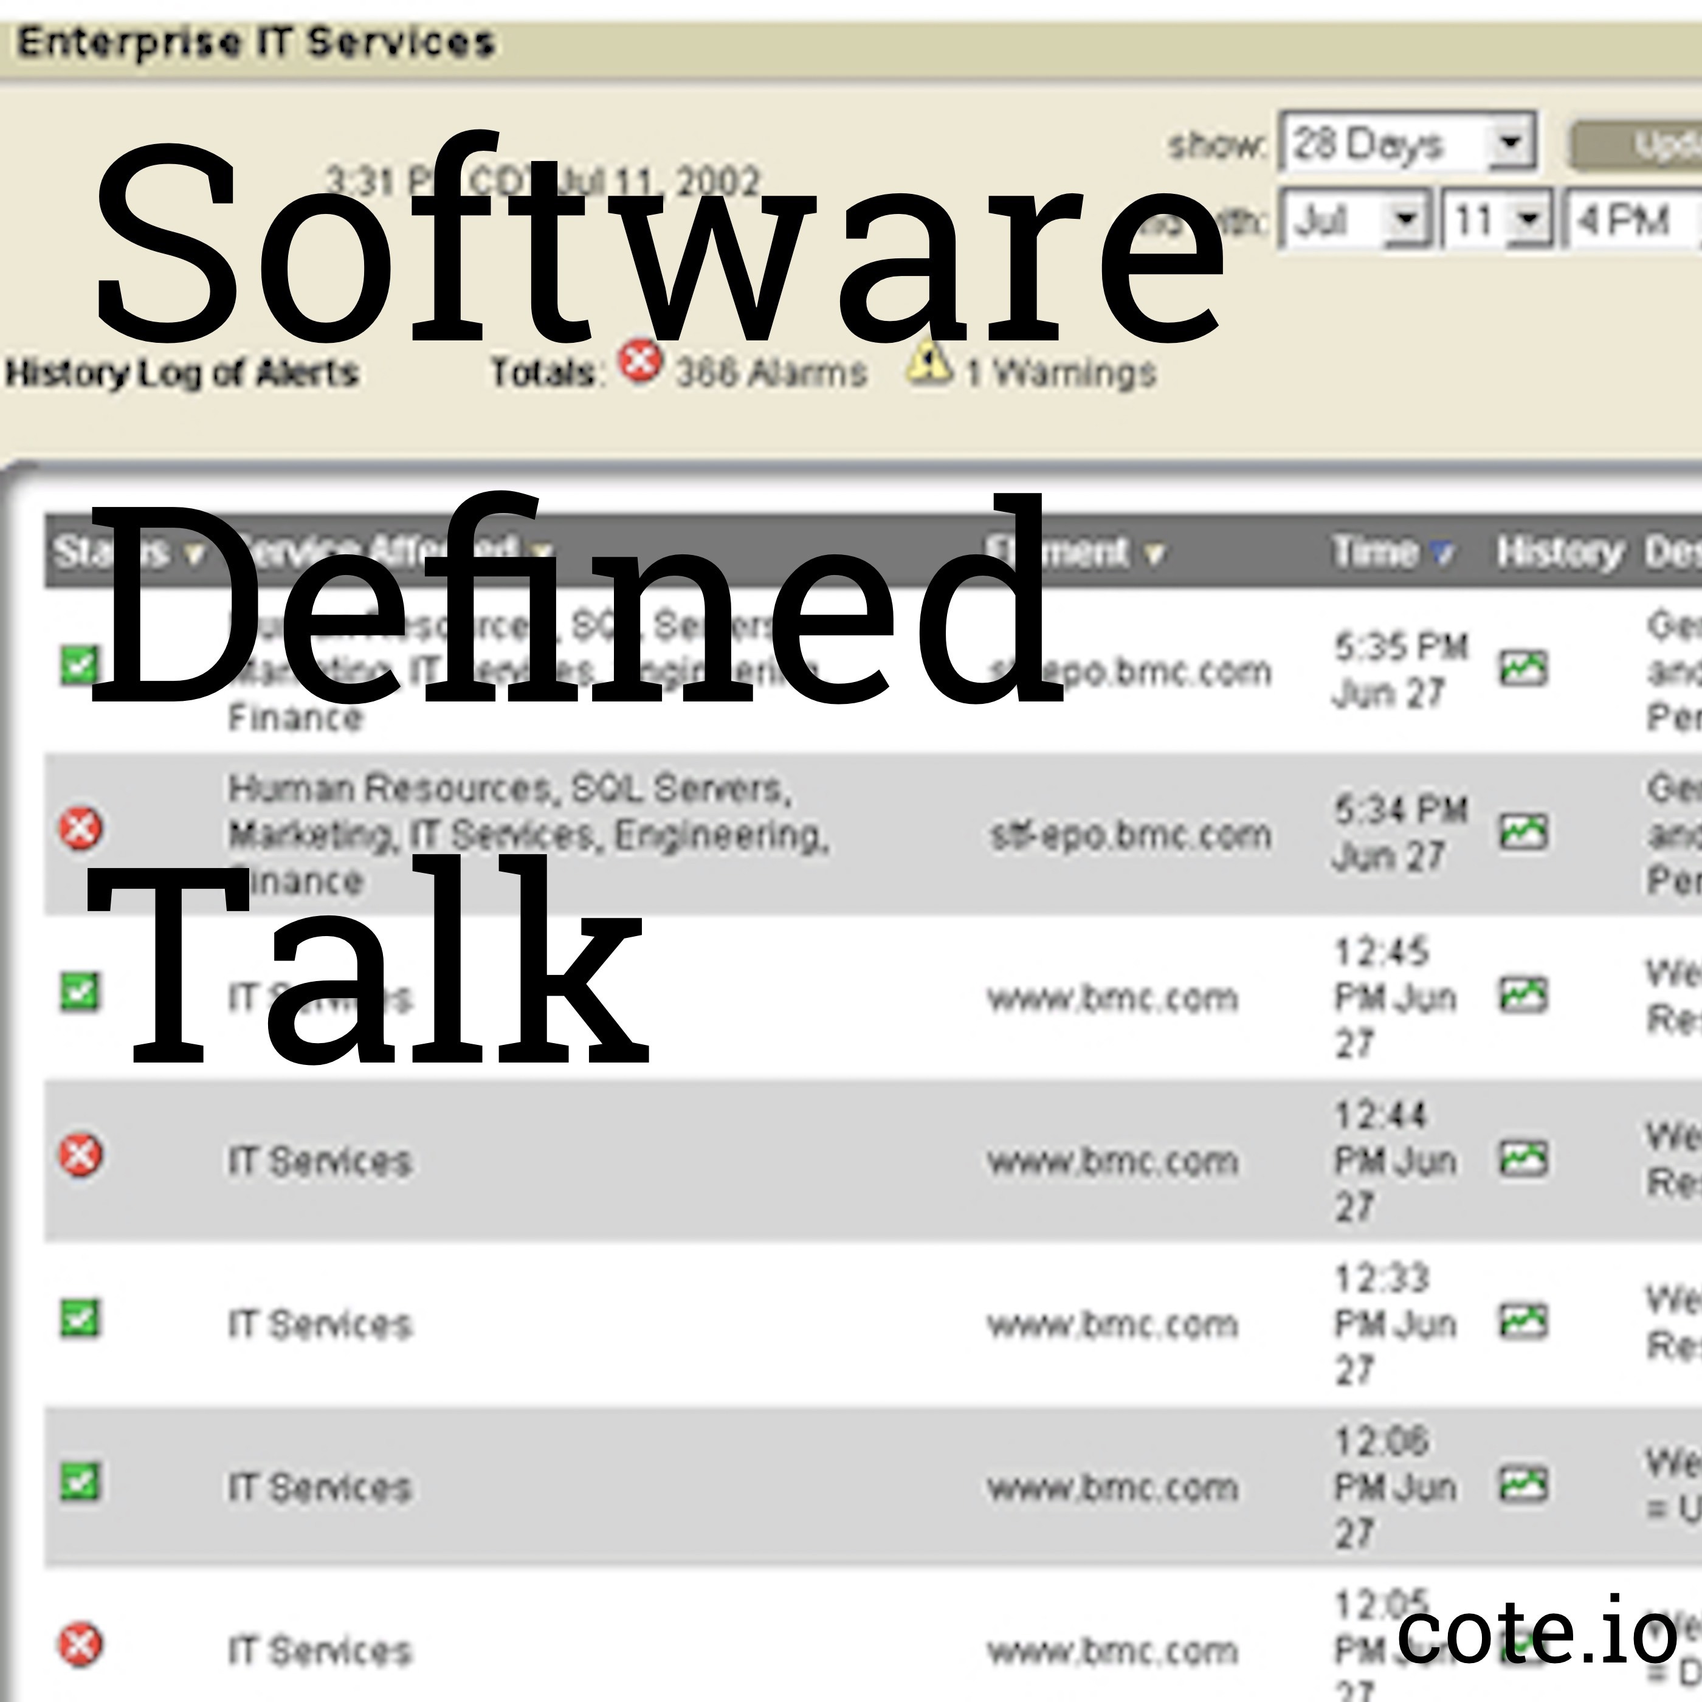Viewport: 1702px width, 1702px height.
Task: Click the 12:06 PM Jun 27 time cell
Action: [1396, 1487]
